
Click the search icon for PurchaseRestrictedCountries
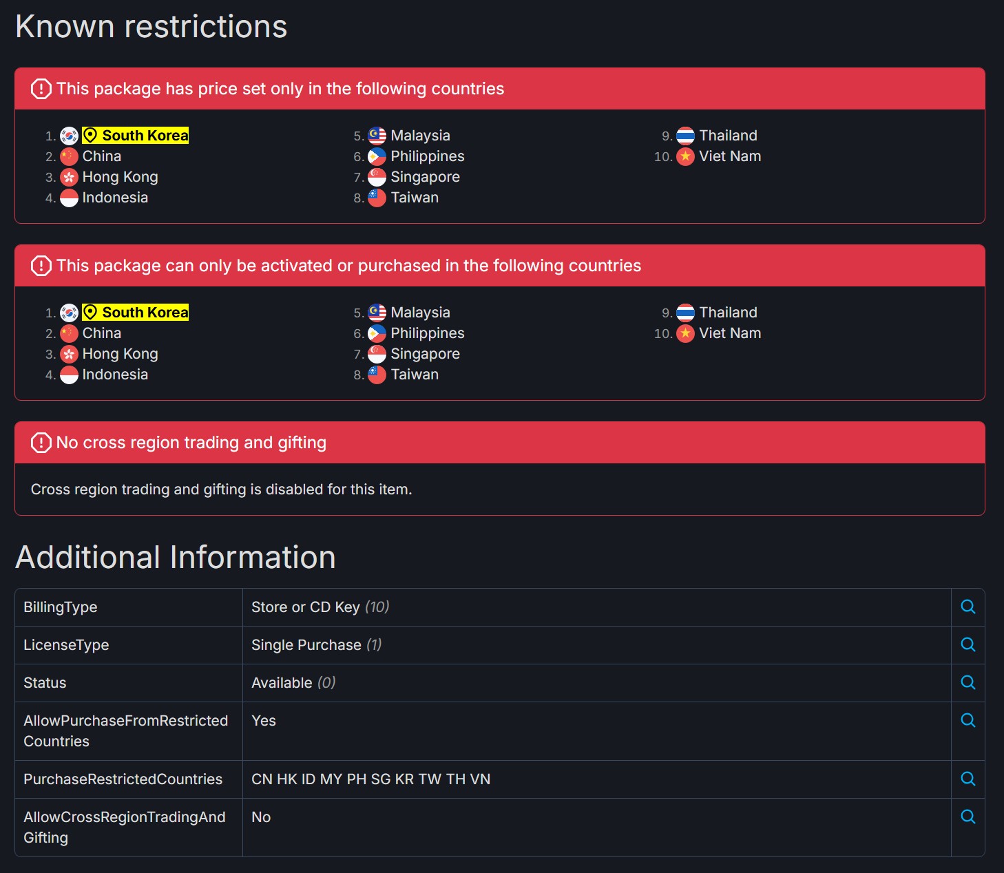(x=968, y=779)
